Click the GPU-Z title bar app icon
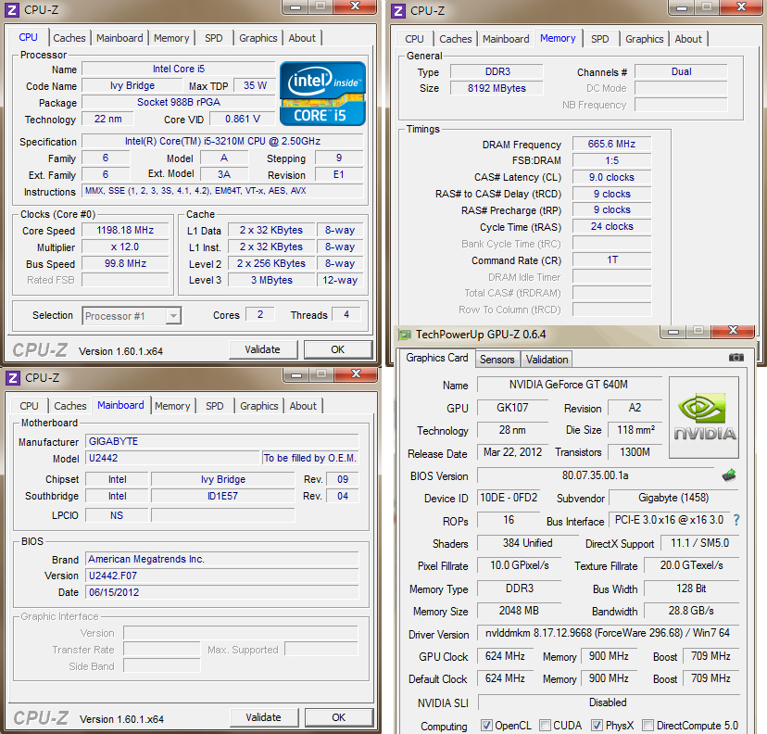The width and height of the screenshot is (767, 734). [405, 335]
